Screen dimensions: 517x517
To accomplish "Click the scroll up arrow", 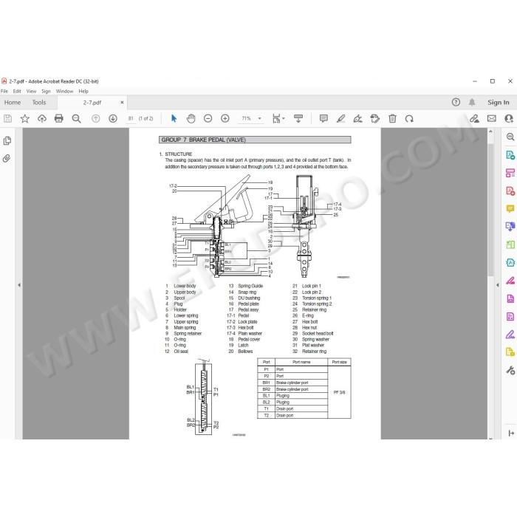I will (x=490, y=131).
